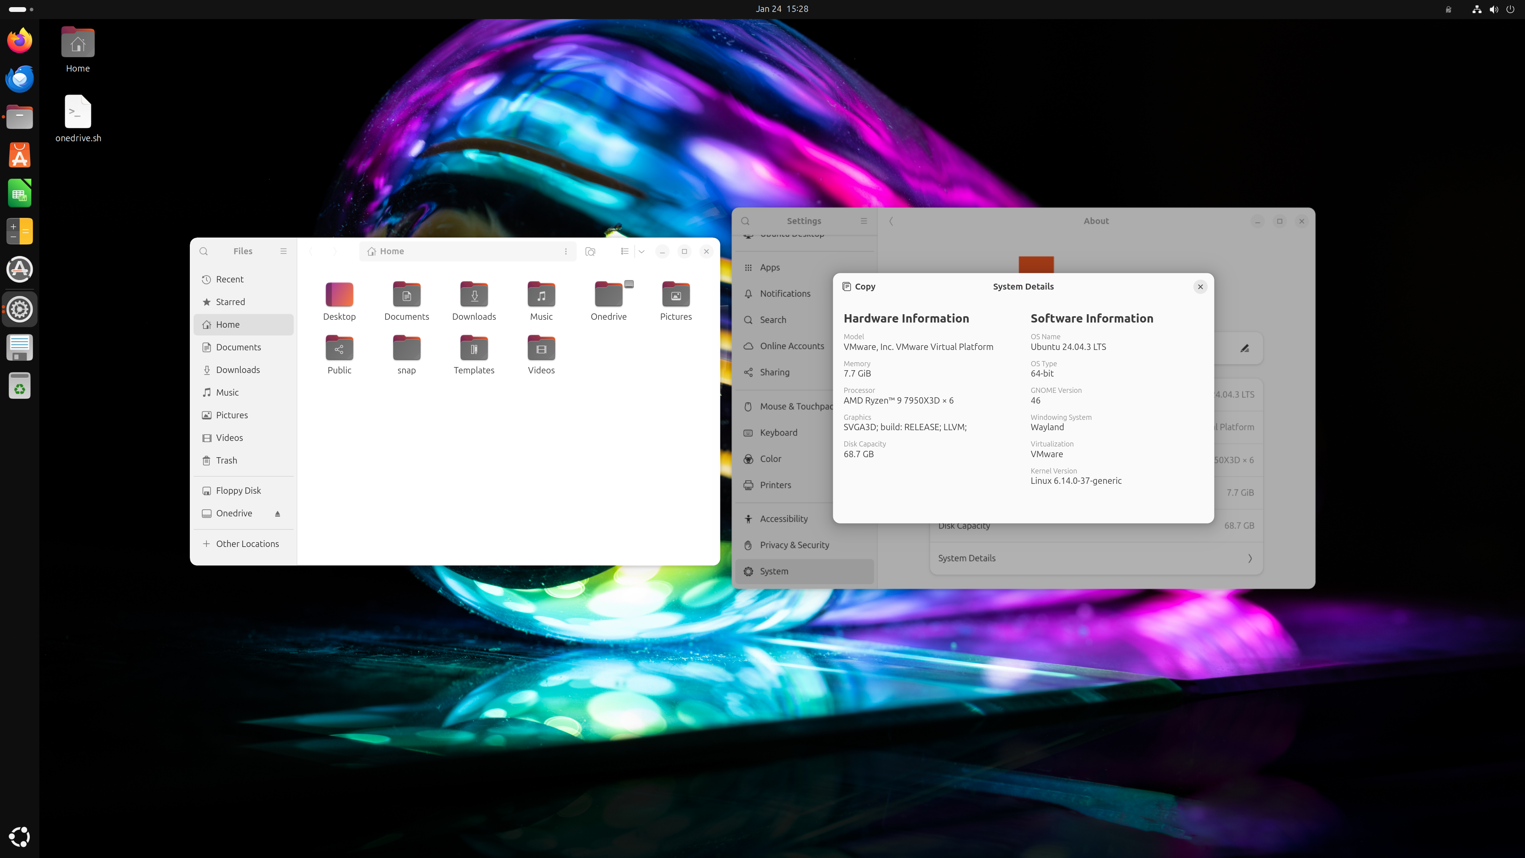
Task: Close the System Details dialog
Action: (x=1200, y=286)
